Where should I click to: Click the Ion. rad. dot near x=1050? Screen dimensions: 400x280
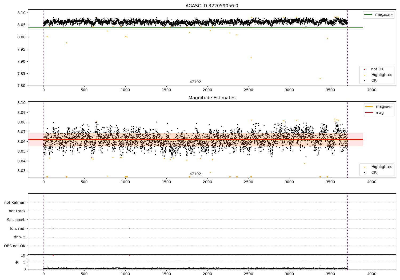[130, 228]
